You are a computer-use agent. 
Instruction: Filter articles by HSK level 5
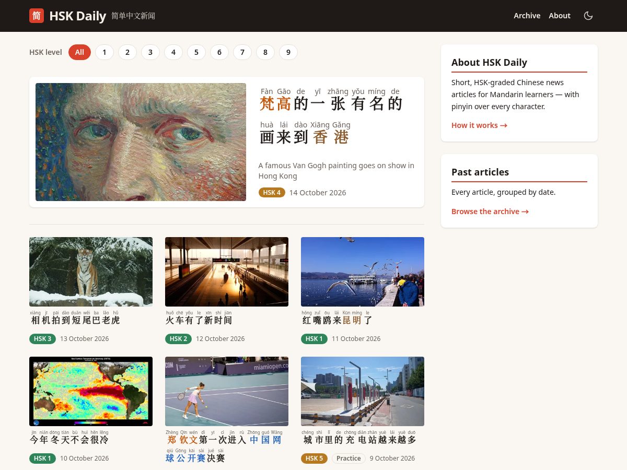pyautogui.click(x=196, y=52)
